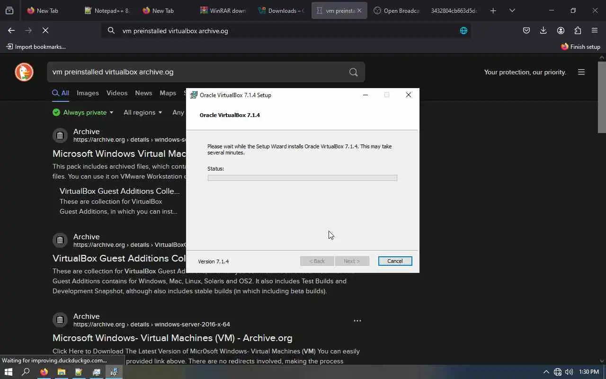Click the network globe tray icon
The width and height of the screenshot is (606, 379).
click(x=558, y=372)
